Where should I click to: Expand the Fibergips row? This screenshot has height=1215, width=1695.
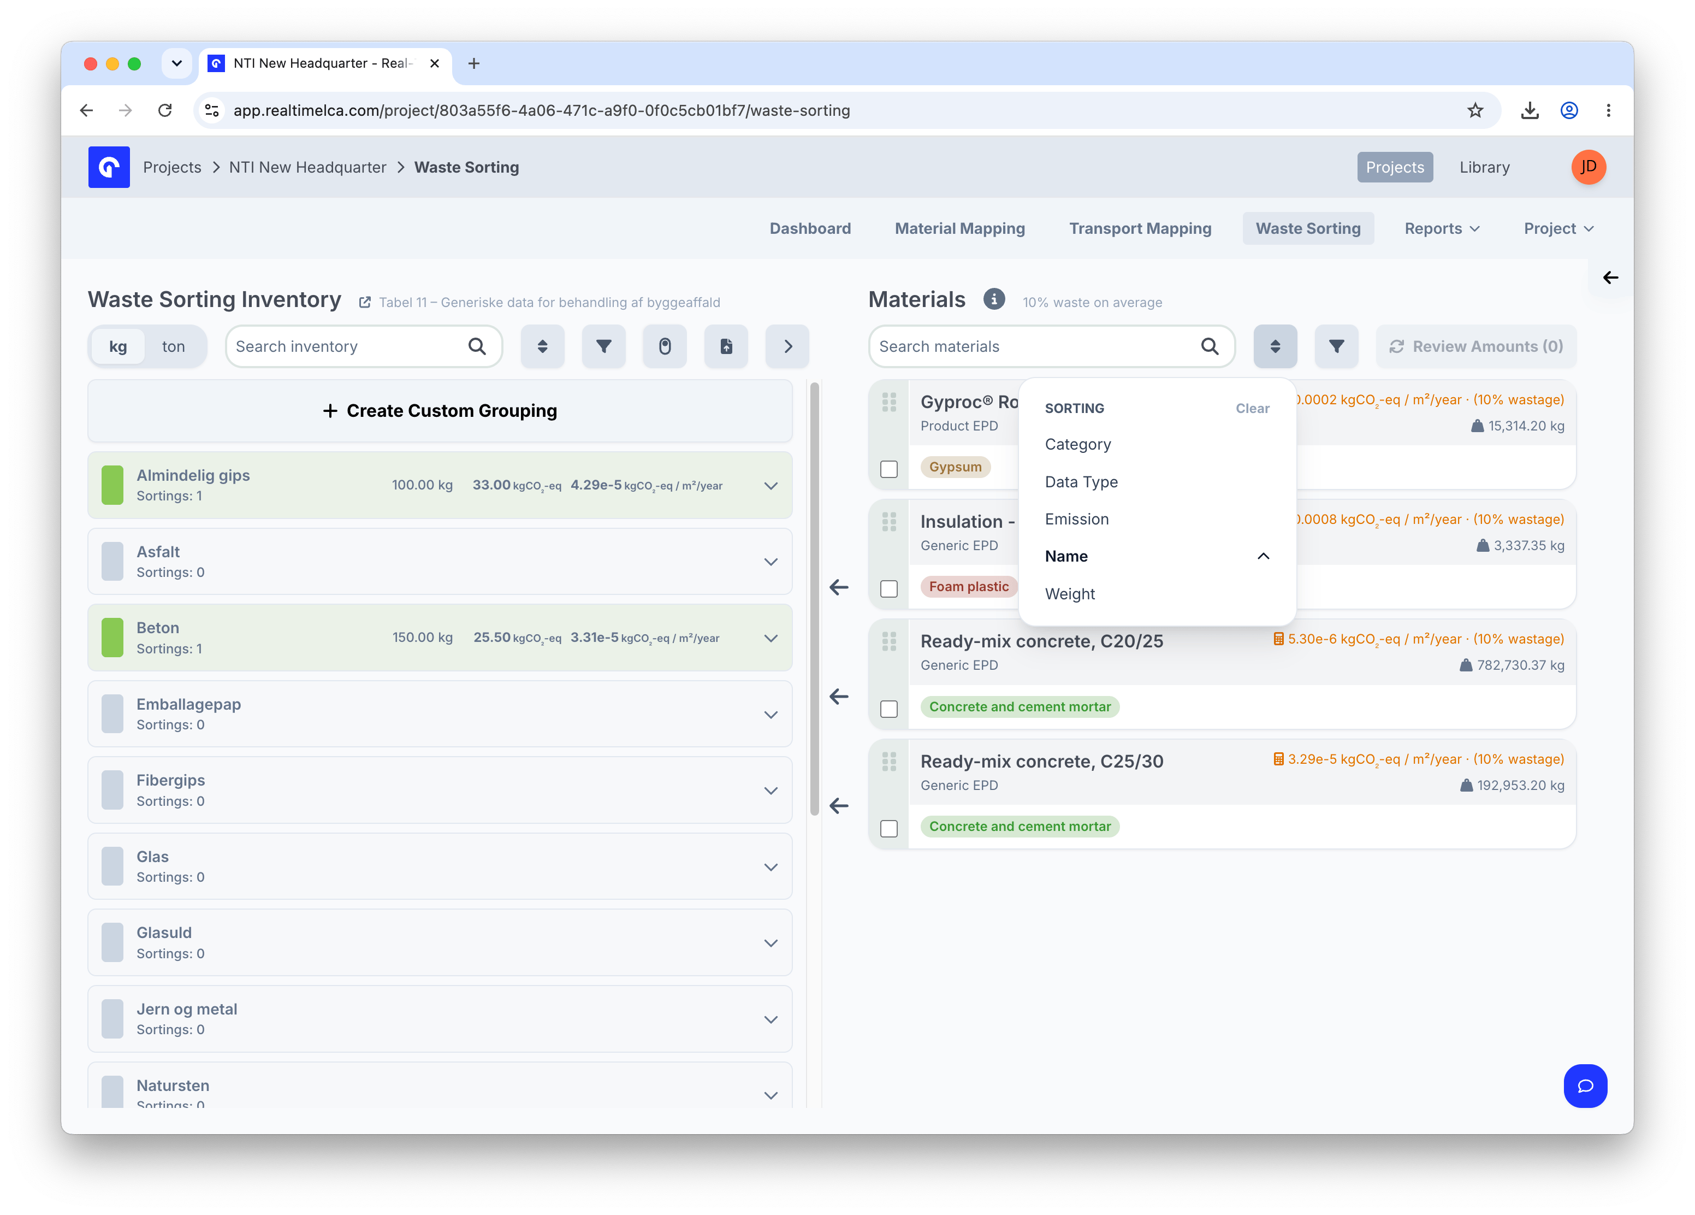pos(771,791)
